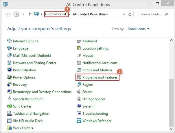Click the Storage Spaces icon
The image size is (175, 133).
pos(79,99)
